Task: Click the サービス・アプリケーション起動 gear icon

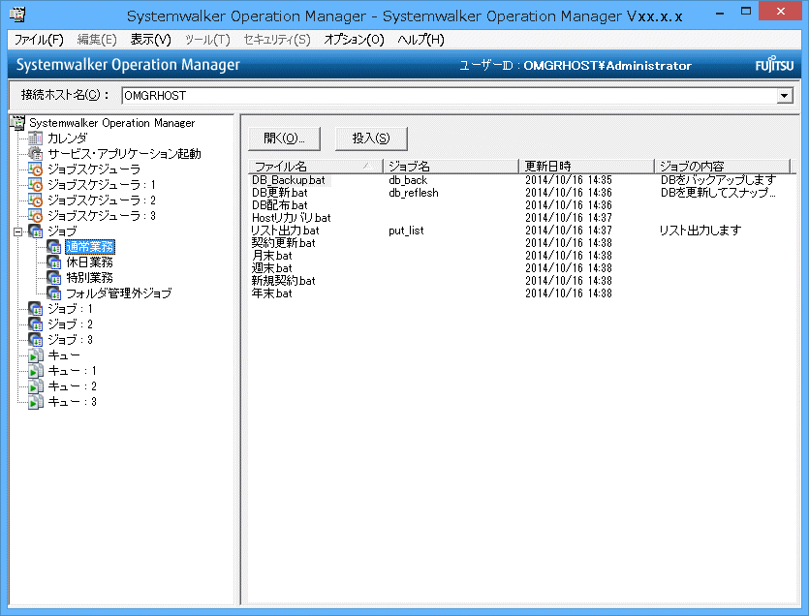Action: (36, 154)
